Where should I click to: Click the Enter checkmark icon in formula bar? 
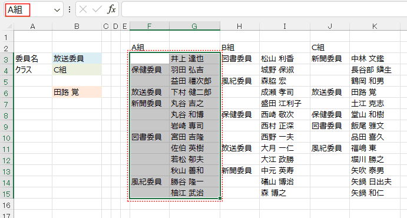point(97,9)
